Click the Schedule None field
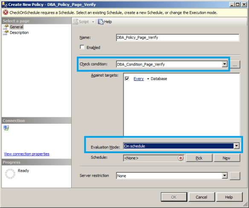The image size is (249, 208). [x=154, y=158]
